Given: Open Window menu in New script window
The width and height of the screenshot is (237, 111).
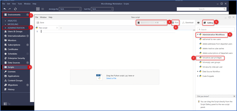Looking at the screenshot, I should tap(43, 17).
